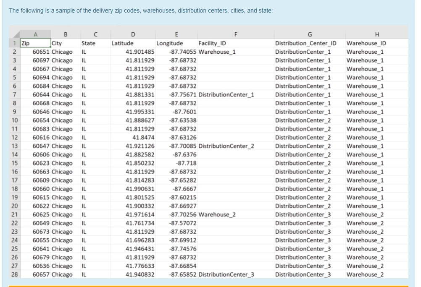Click Distribution_Center_ID cell in row 2
421x287 pixels.
[x=310, y=52]
